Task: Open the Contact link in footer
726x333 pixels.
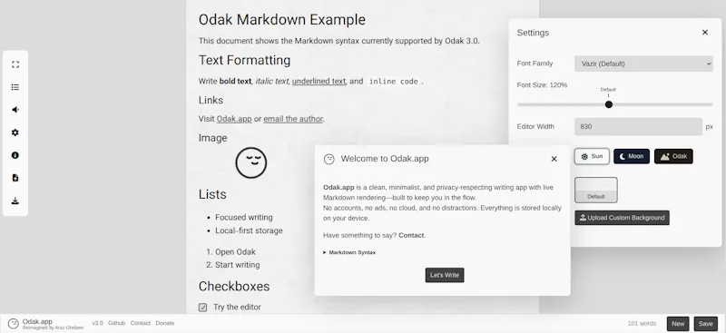Action: pyautogui.click(x=141, y=323)
